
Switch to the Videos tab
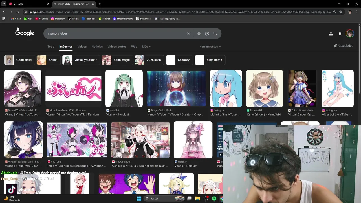click(82, 47)
